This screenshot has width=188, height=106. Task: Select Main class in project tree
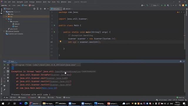tap(15, 26)
